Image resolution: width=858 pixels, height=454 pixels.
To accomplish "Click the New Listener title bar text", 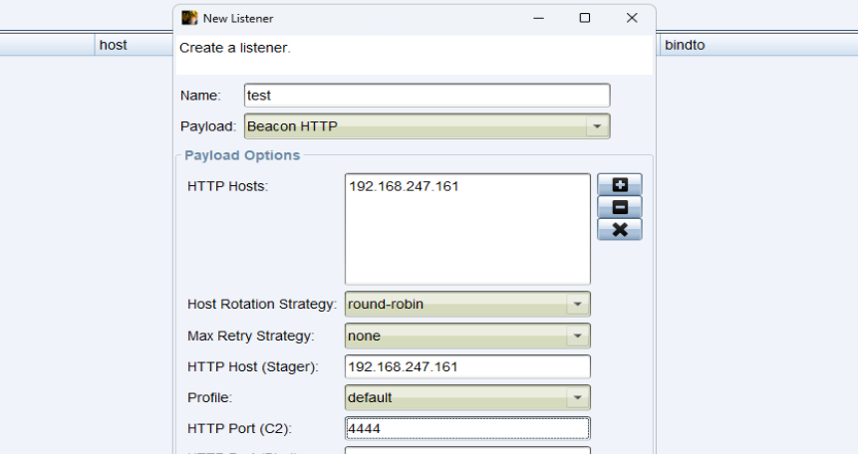I will point(238,18).
